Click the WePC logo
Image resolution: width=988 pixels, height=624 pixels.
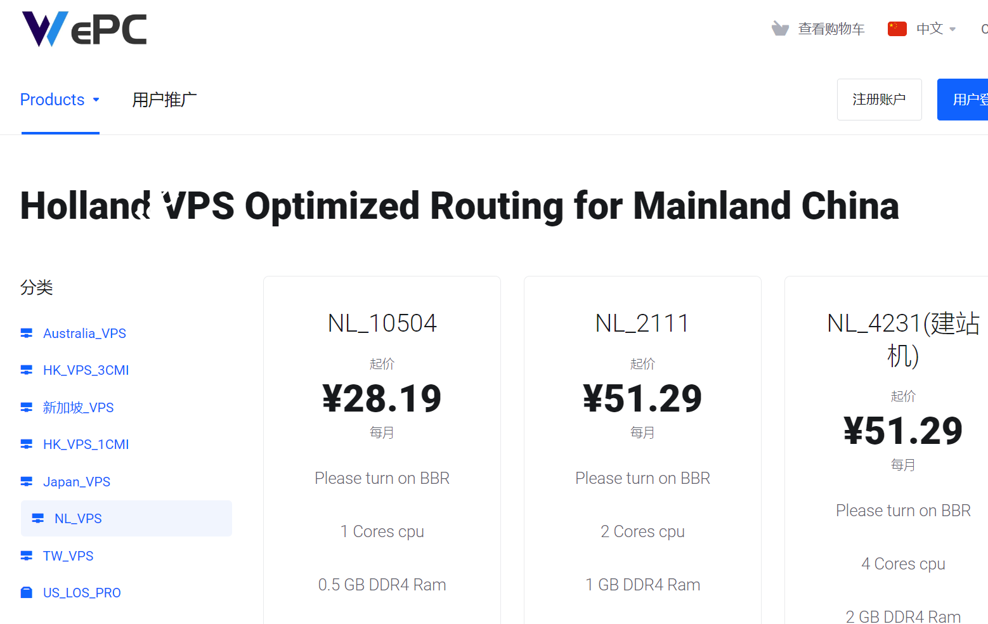tap(84, 28)
